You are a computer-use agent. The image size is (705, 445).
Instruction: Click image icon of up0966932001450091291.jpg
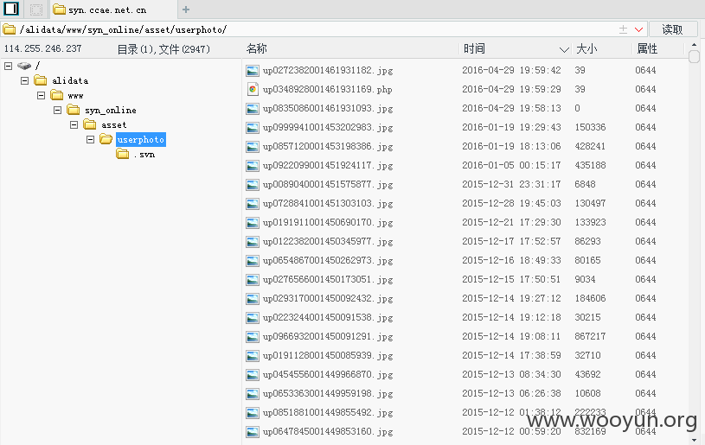(253, 337)
